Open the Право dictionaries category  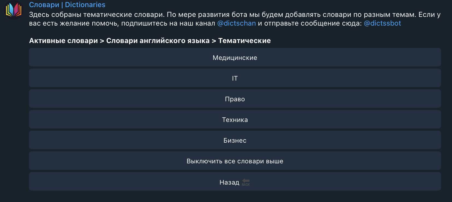click(235, 99)
